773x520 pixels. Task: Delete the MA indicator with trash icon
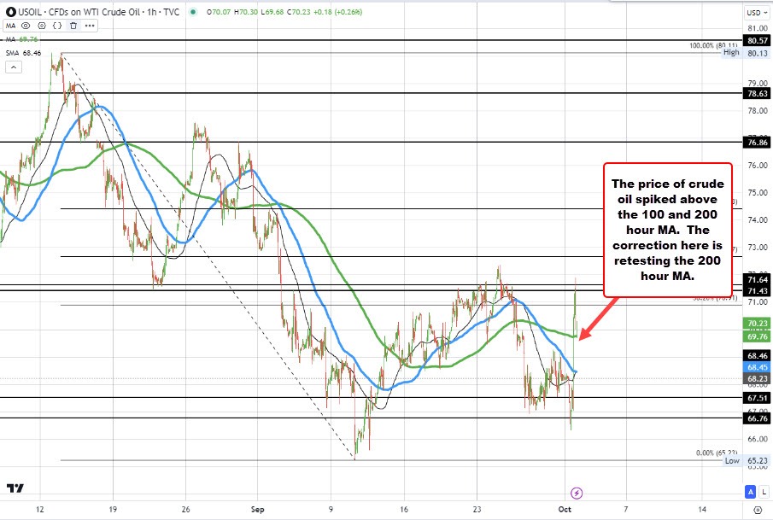point(73,26)
